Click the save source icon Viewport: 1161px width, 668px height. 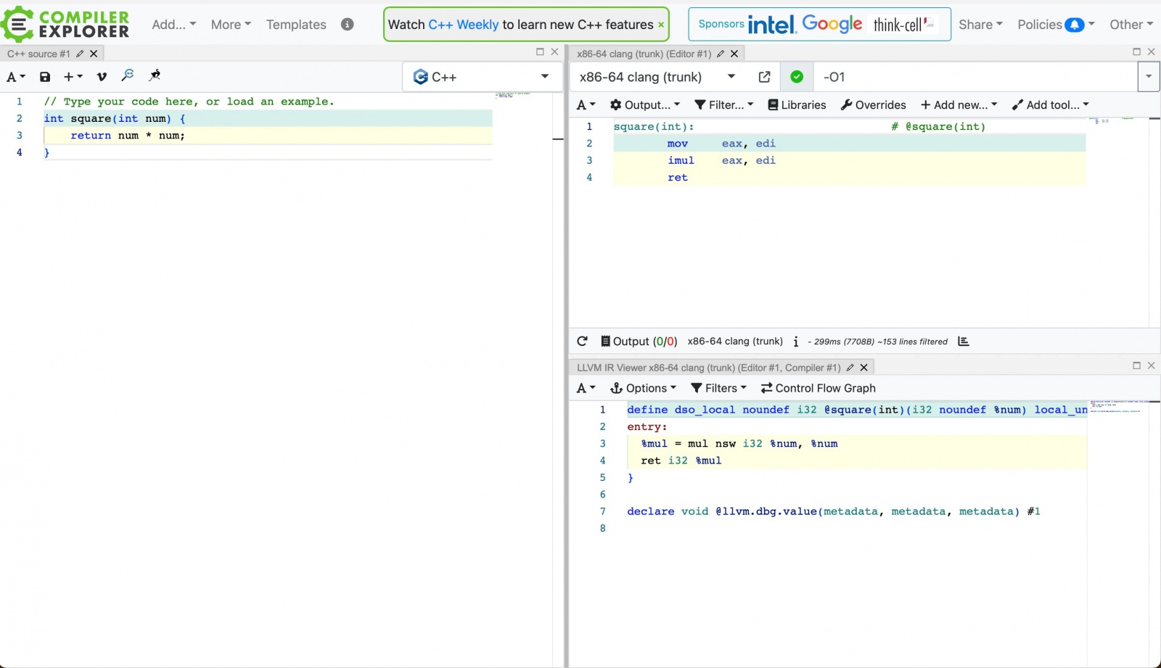tap(45, 77)
